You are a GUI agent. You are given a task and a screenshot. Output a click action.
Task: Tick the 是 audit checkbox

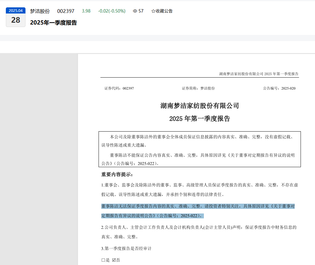click(103, 260)
